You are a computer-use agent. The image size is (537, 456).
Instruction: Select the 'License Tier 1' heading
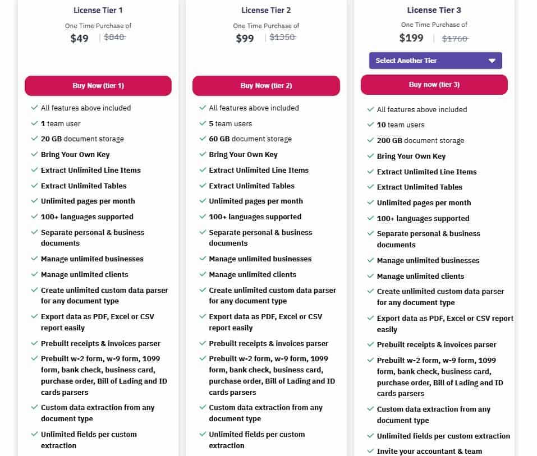tap(97, 10)
